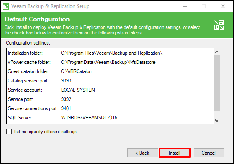
Task: Click the Veeam icon in title bar
Action: click(x=6, y=6)
